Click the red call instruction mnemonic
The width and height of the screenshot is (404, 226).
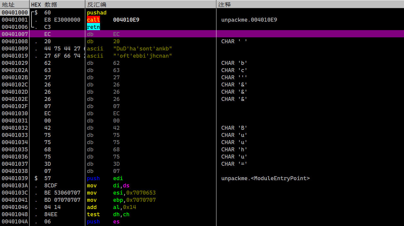pyautogui.click(x=93, y=20)
